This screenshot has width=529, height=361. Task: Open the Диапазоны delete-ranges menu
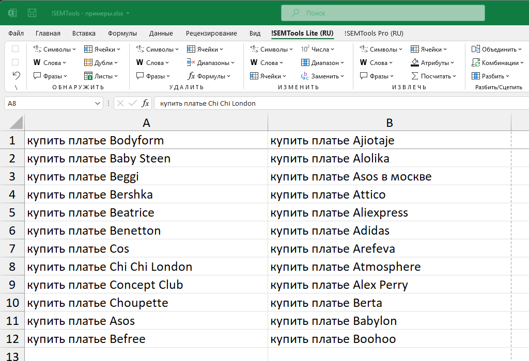pos(211,62)
